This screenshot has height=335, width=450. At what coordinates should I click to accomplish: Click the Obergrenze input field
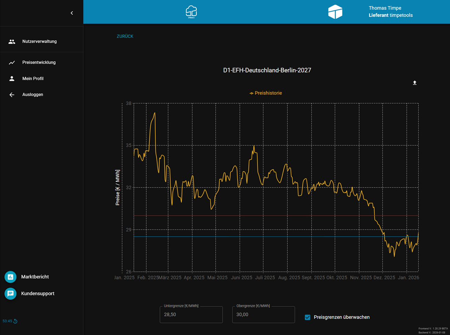[263, 315]
